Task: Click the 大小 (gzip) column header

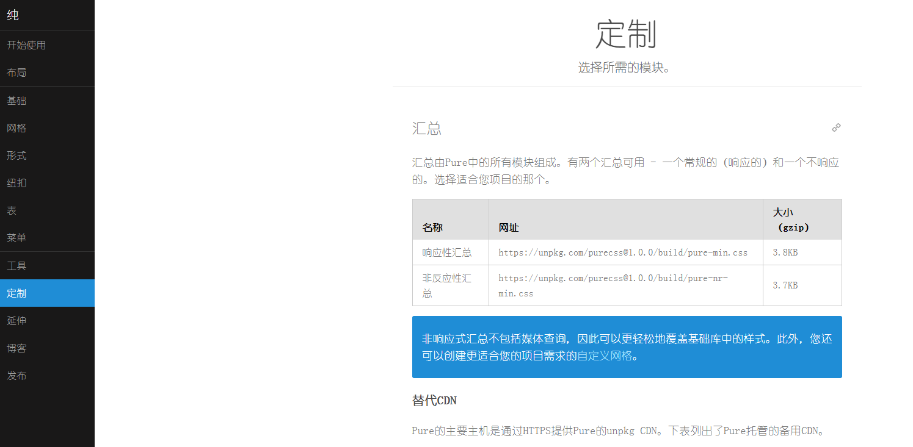Action: tap(802, 220)
